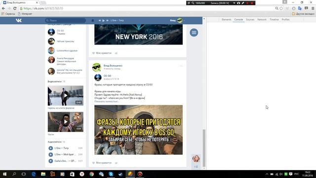Open the Chrome hamburger menu
The height and width of the screenshot is (178, 316).
[x=313, y=8]
